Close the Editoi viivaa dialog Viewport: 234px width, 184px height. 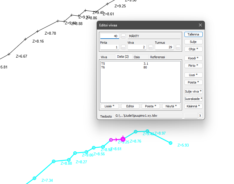click(x=200, y=25)
